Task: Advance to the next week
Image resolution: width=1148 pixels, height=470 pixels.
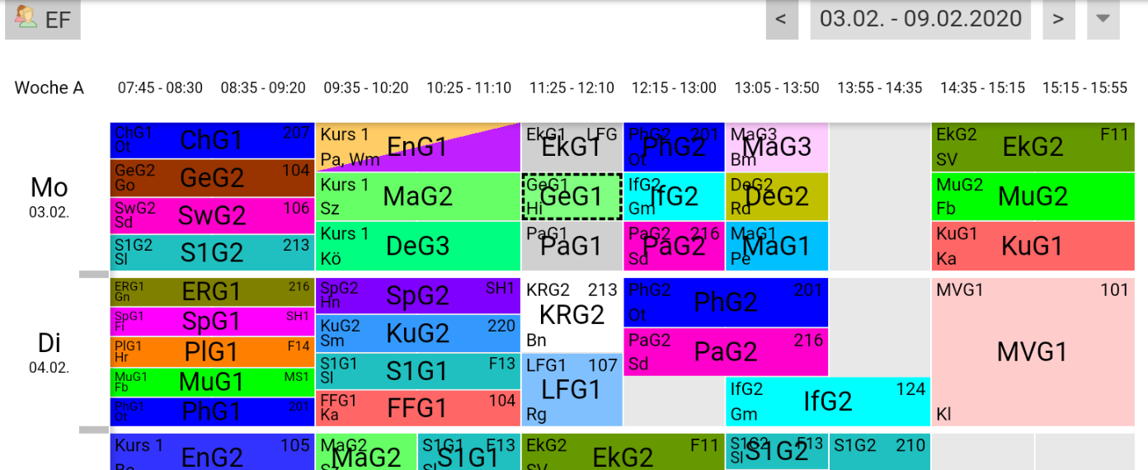Action: pyautogui.click(x=1058, y=19)
